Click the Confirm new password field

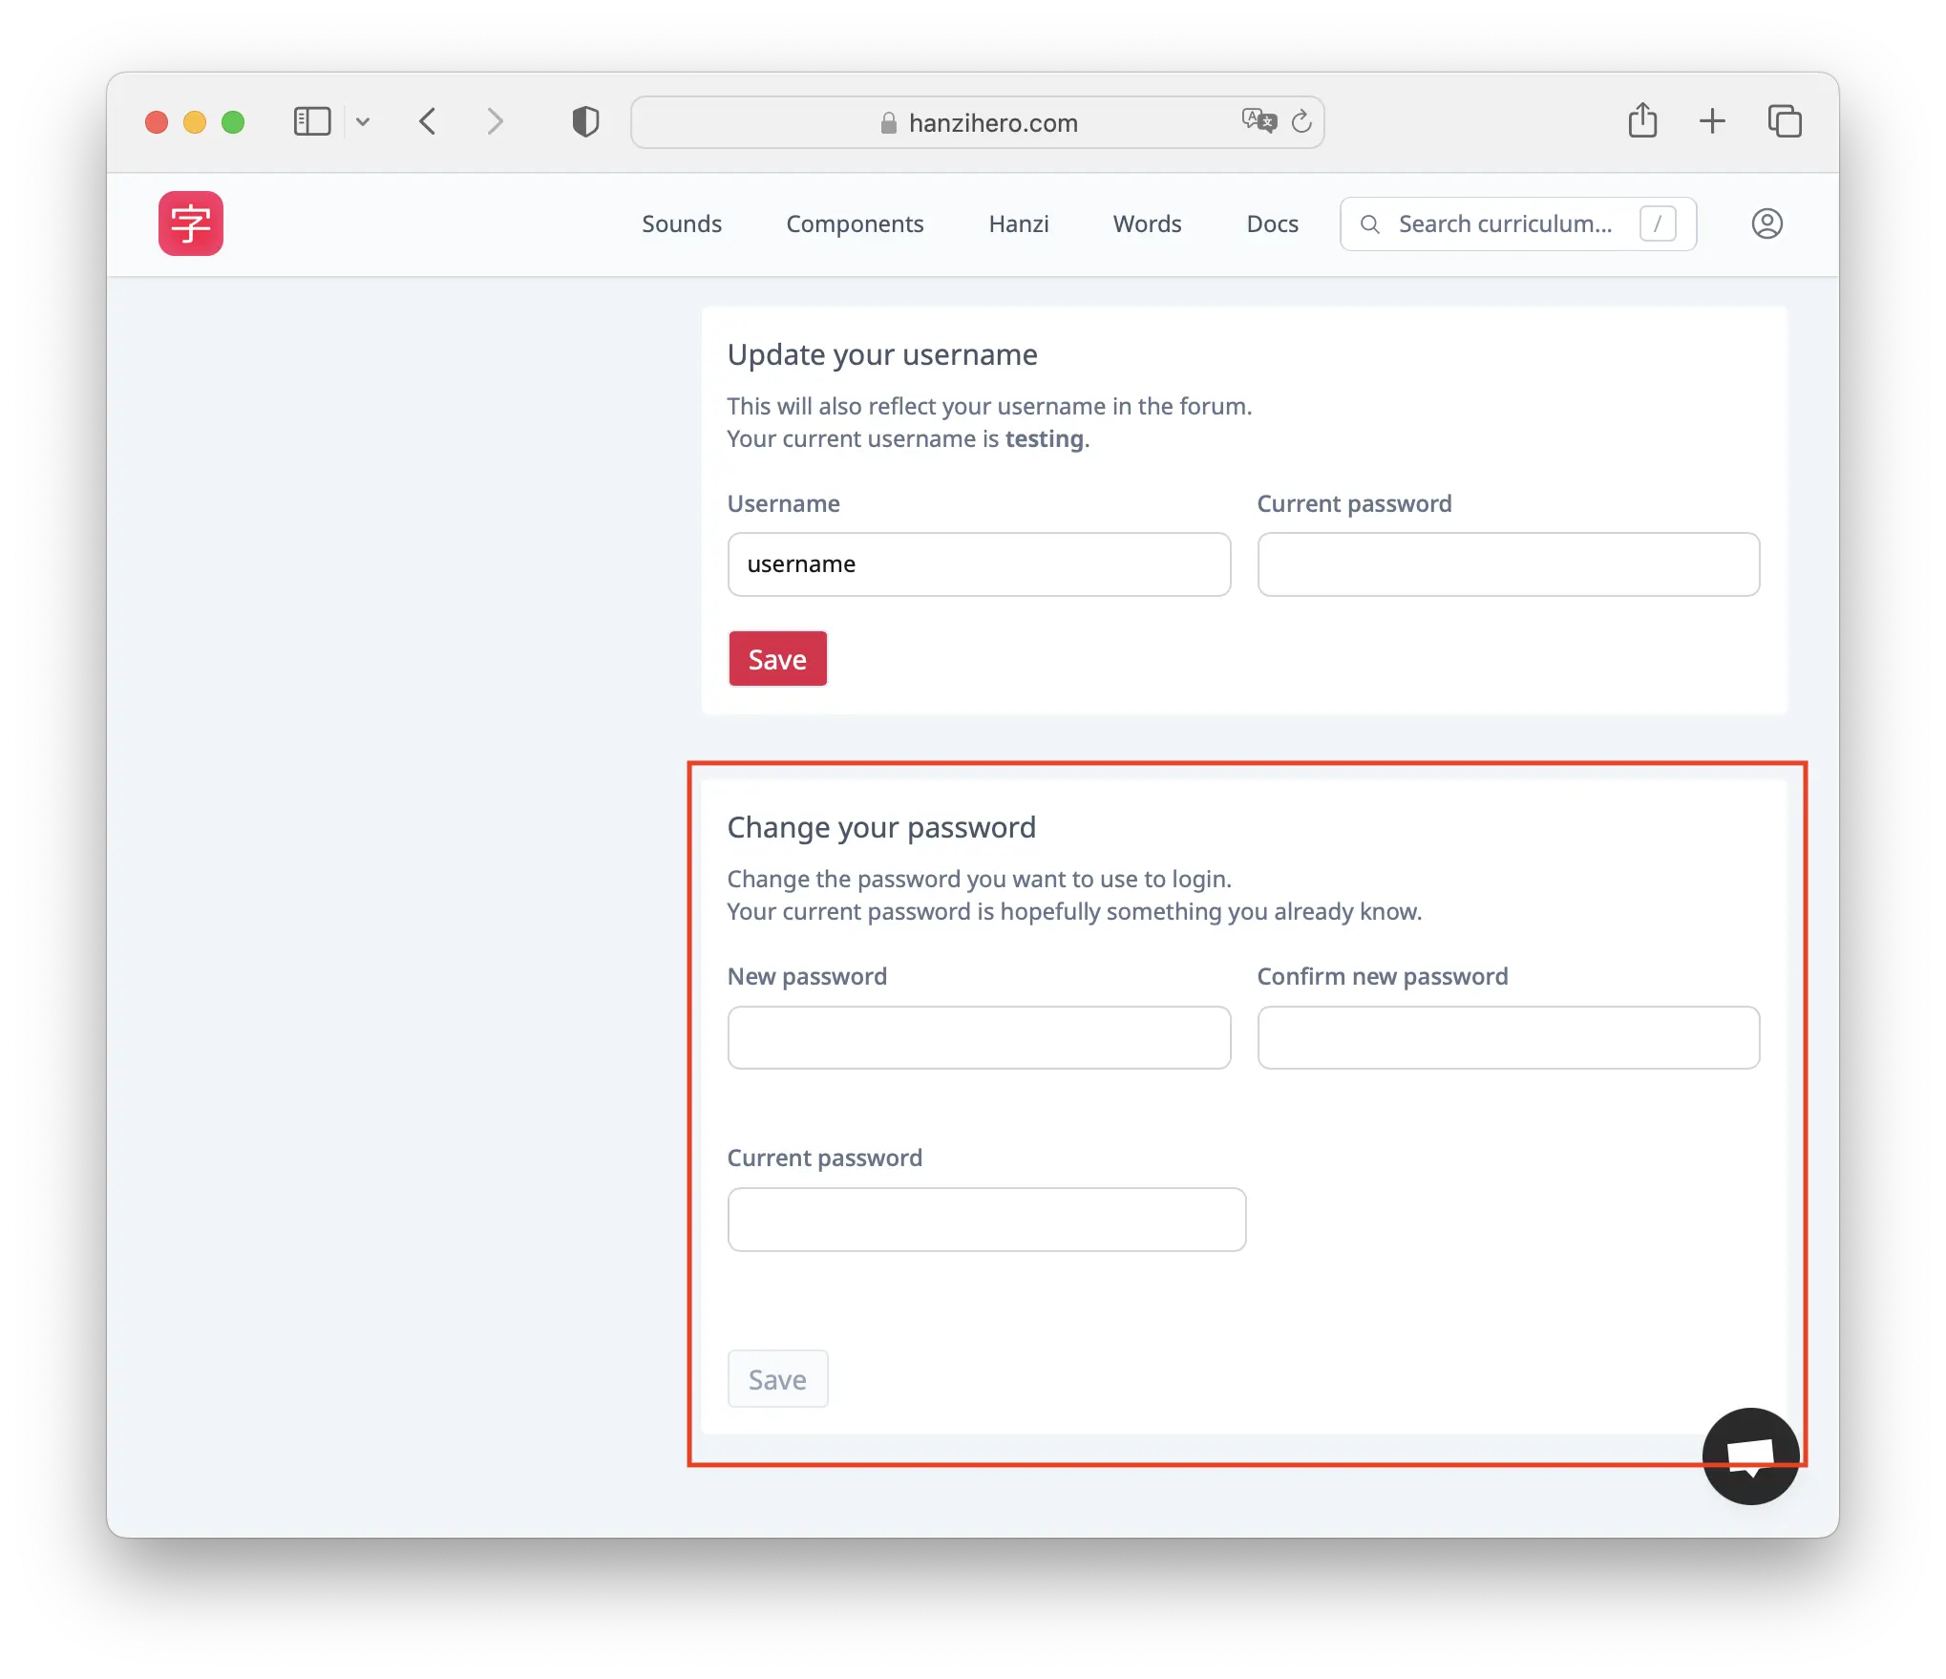coord(1509,1036)
